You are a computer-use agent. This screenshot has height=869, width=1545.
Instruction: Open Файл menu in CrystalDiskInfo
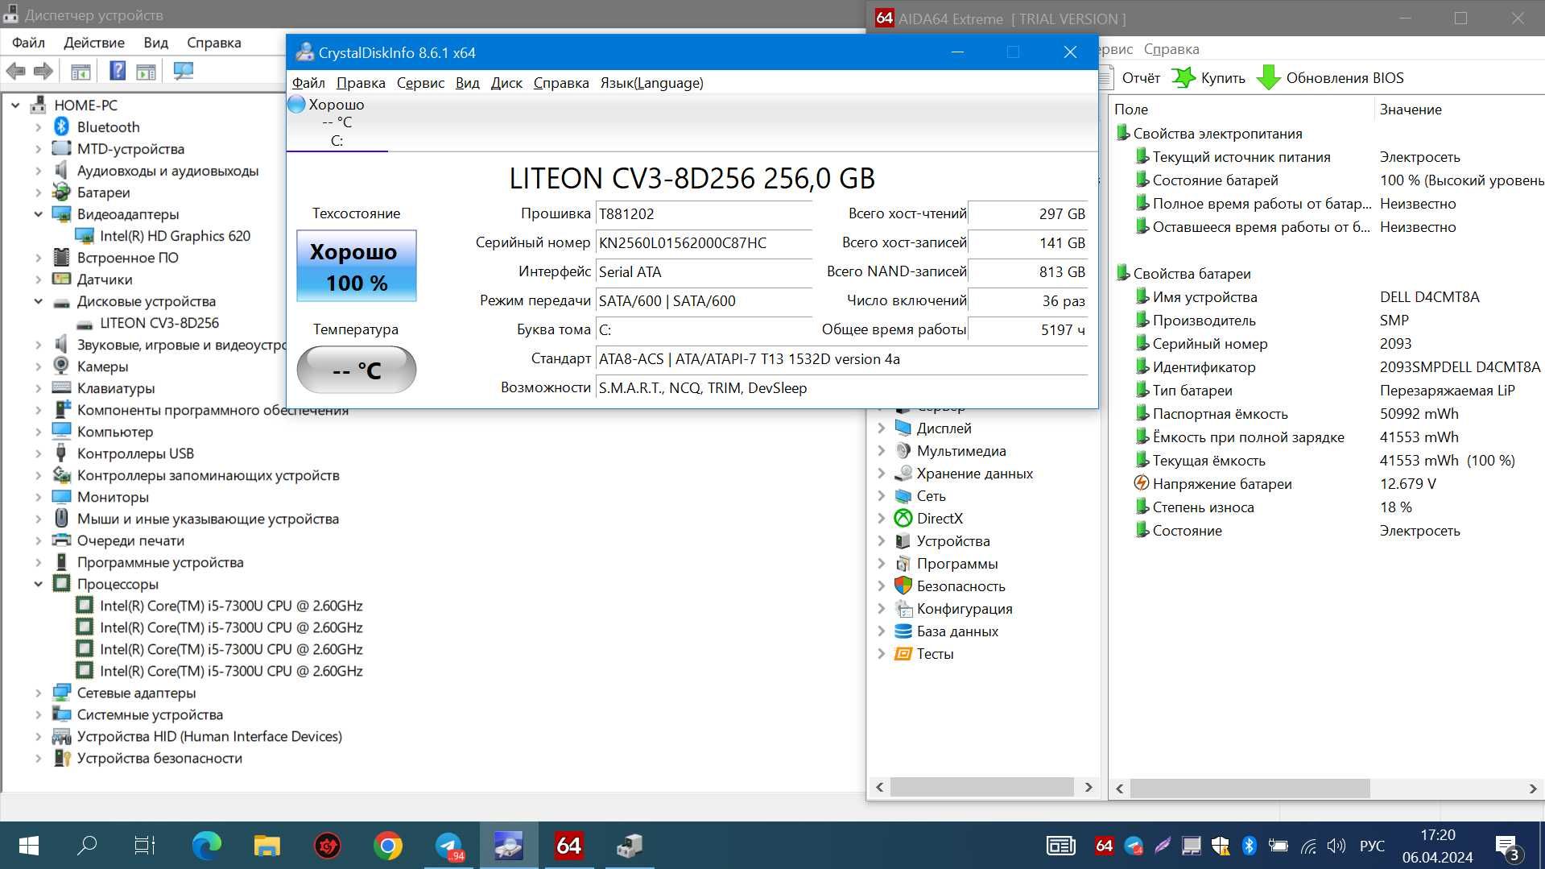tap(308, 83)
